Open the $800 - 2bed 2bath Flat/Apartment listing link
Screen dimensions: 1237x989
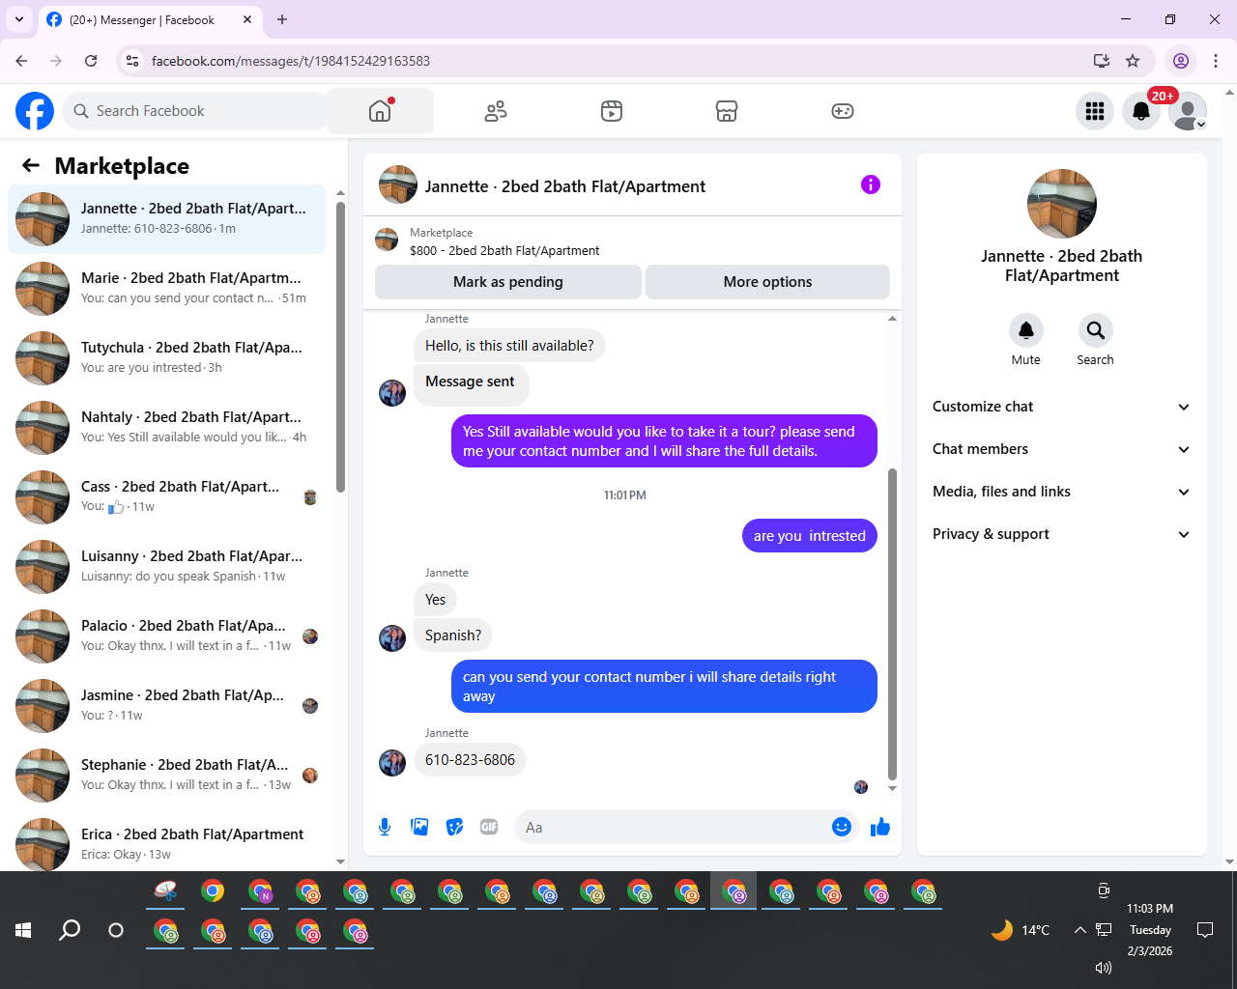tap(504, 250)
